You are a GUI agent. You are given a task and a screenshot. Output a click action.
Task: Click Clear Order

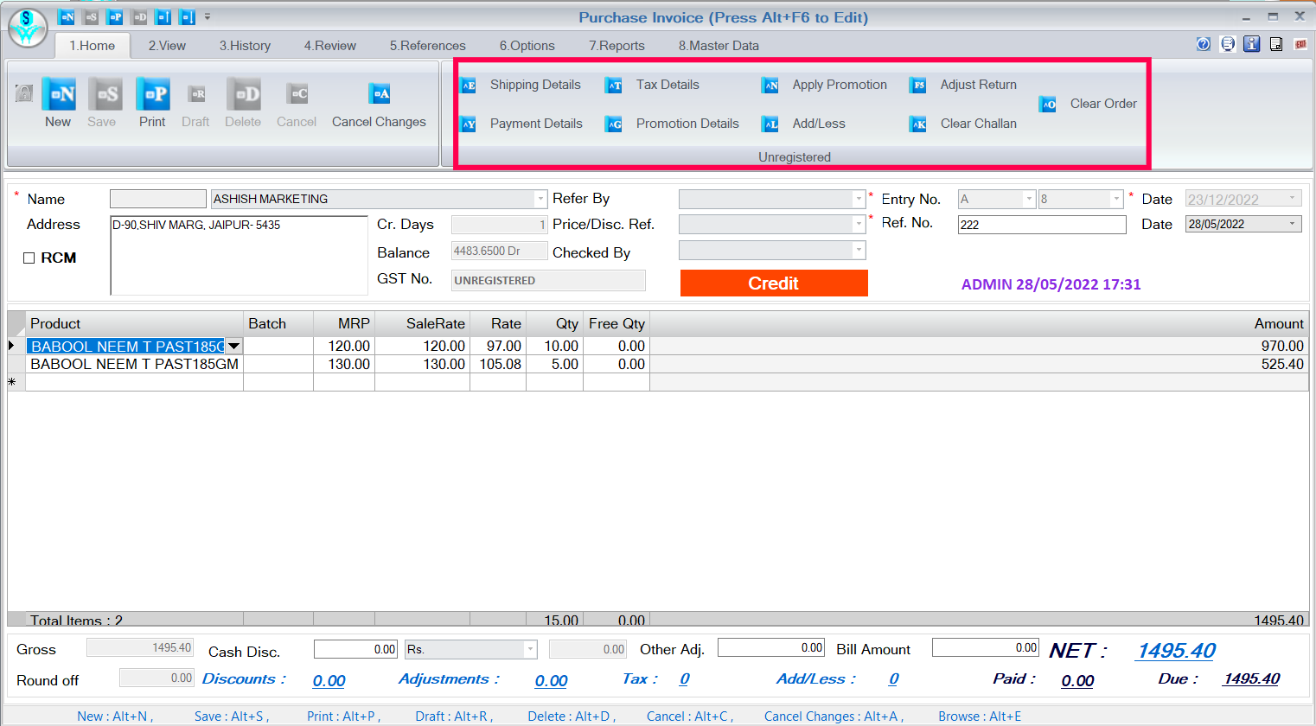coord(1089,104)
